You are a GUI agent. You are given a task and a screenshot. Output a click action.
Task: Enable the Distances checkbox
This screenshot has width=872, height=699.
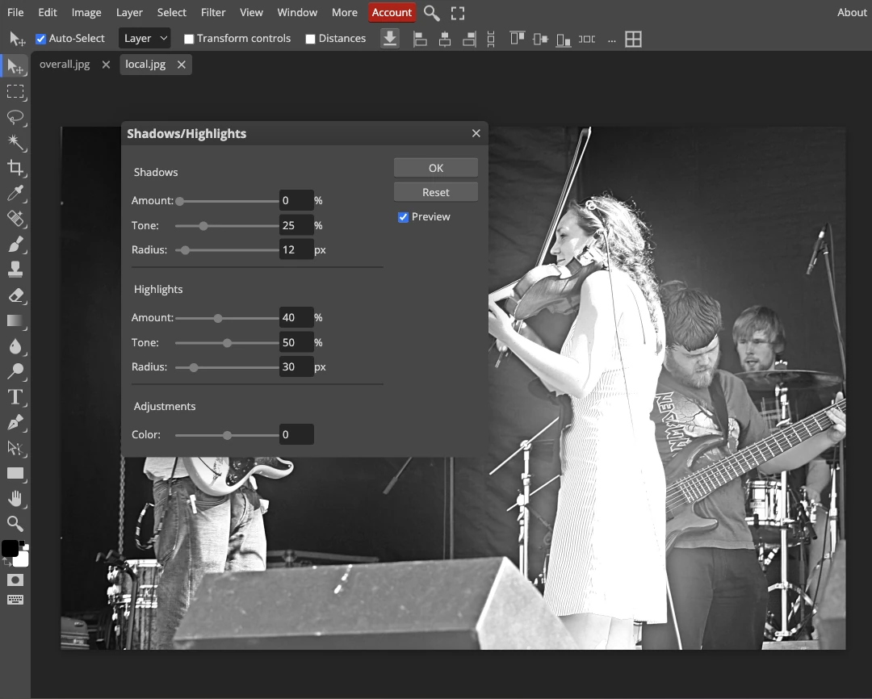[310, 39]
